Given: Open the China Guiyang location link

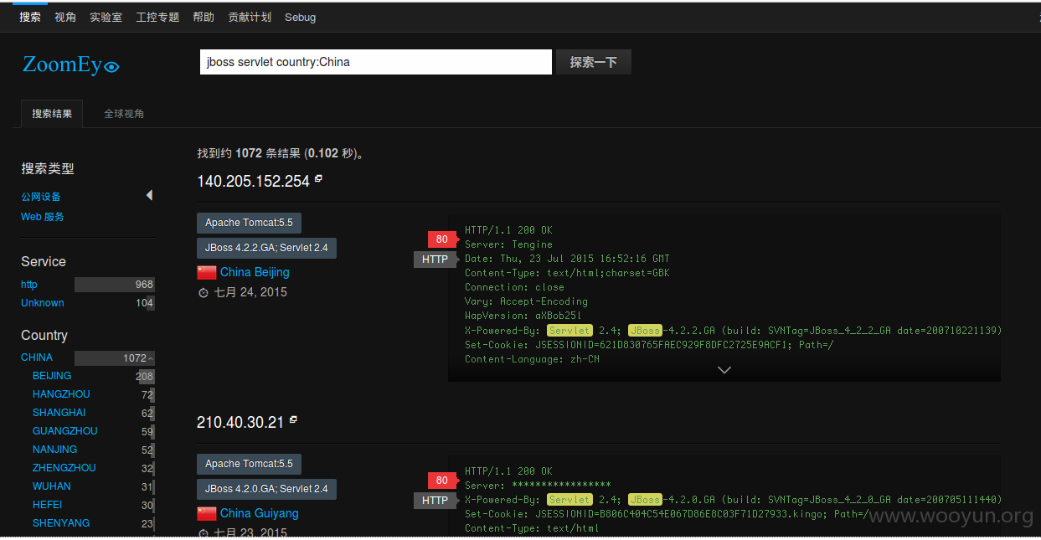Looking at the screenshot, I should click(x=260, y=513).
